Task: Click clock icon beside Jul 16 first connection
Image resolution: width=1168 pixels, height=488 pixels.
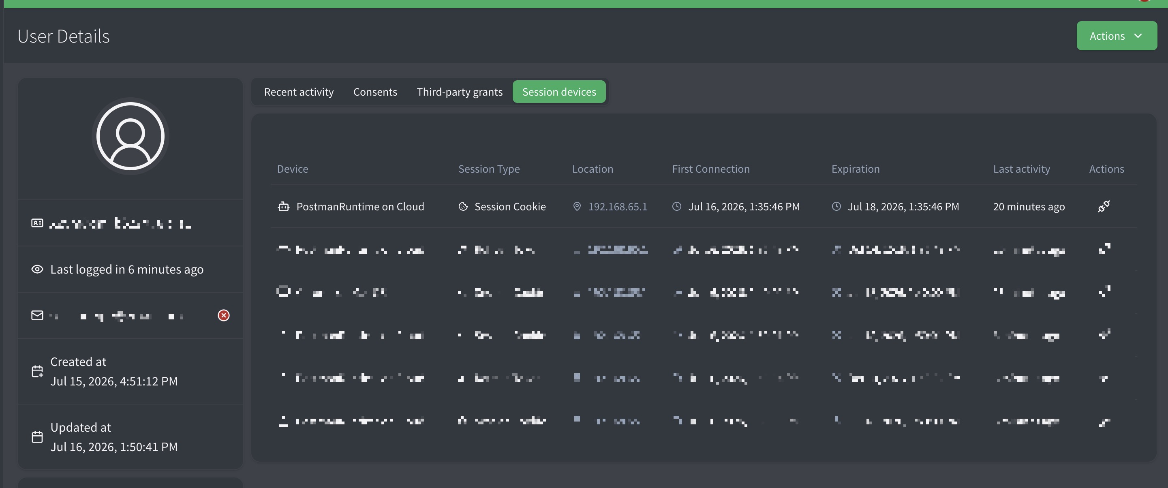Action: tap(676, 207)
